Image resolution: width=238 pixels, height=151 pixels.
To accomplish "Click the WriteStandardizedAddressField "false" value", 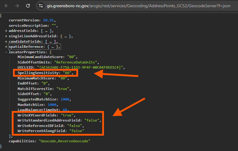I will (93, 120).
